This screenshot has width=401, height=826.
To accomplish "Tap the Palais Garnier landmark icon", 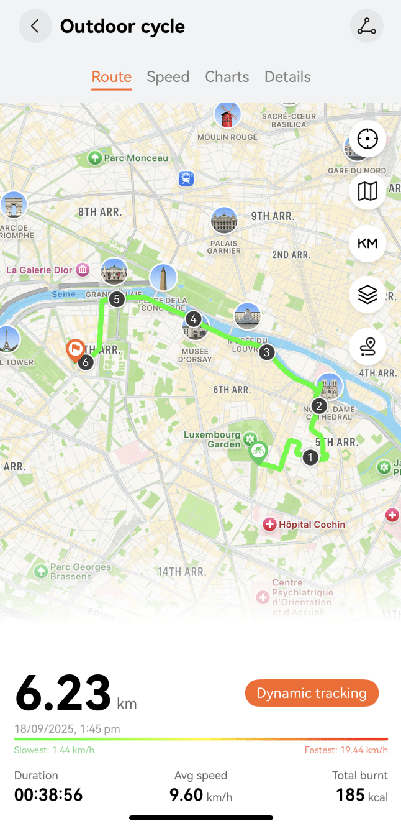I will coord(224,221).
